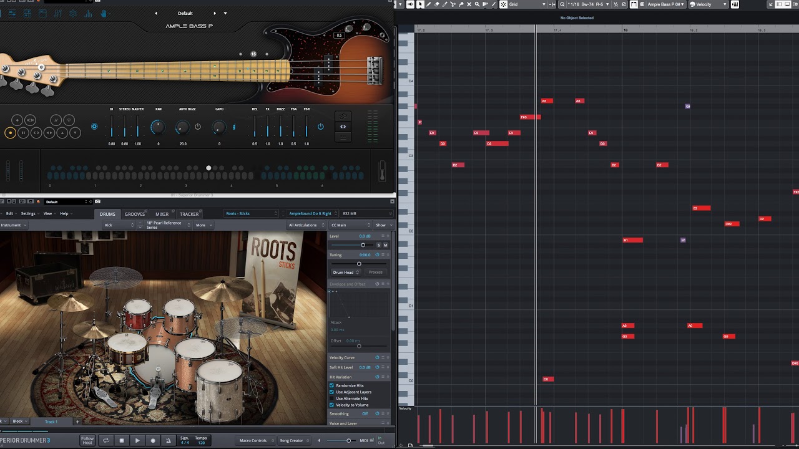Expand the More dropdown
799x449 pixels.
point(203,225)
